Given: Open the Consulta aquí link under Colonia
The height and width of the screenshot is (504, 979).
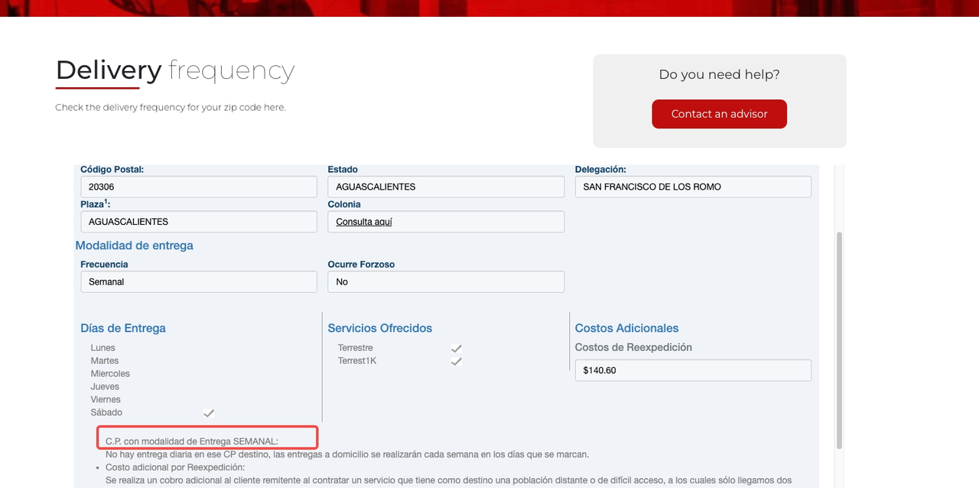Looking at the screenshot, I should (x=364, y=222).
